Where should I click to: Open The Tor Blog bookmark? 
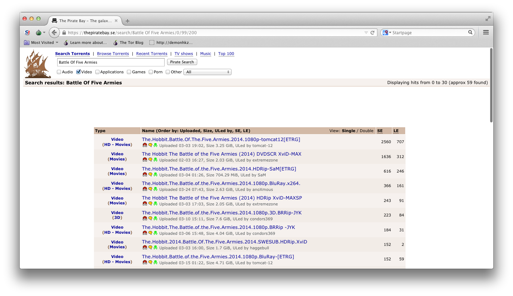coord(128,43)
